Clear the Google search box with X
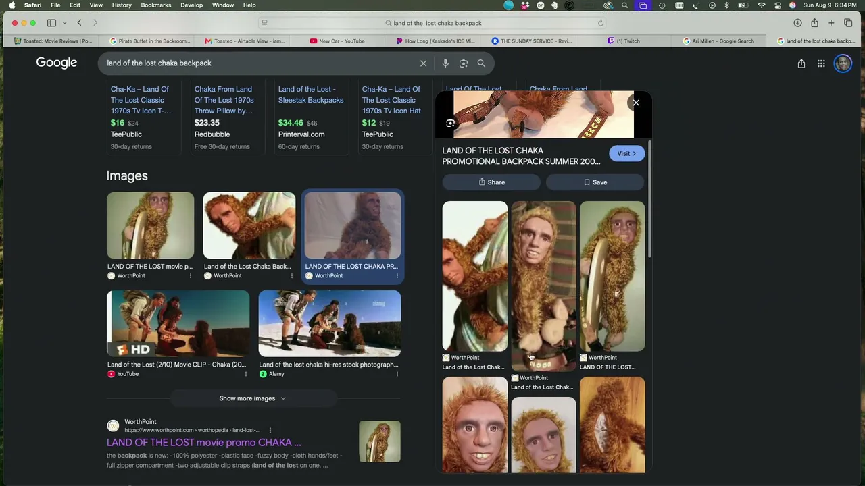This screenshot has width=865, height=486. point(424,63)
